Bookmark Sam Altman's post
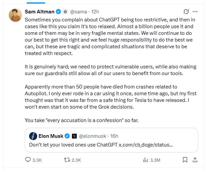209x171 pixels. click(185, 160)
